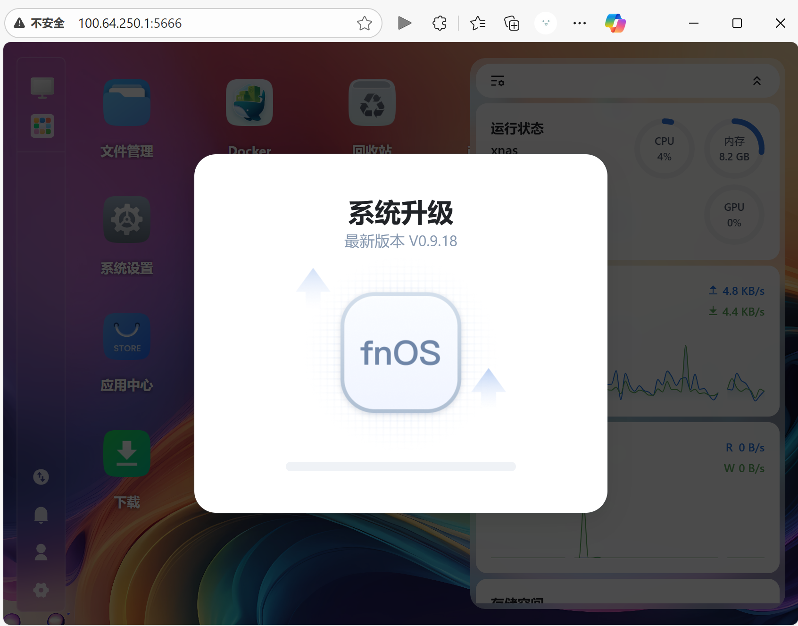The height and width of the screenshot is (626, 798).
Task: Click the upgrade progress bar
Action: point(401,467)
